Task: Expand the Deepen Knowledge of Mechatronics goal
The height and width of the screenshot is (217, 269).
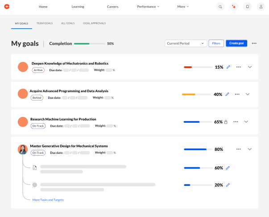Action: 250,67
